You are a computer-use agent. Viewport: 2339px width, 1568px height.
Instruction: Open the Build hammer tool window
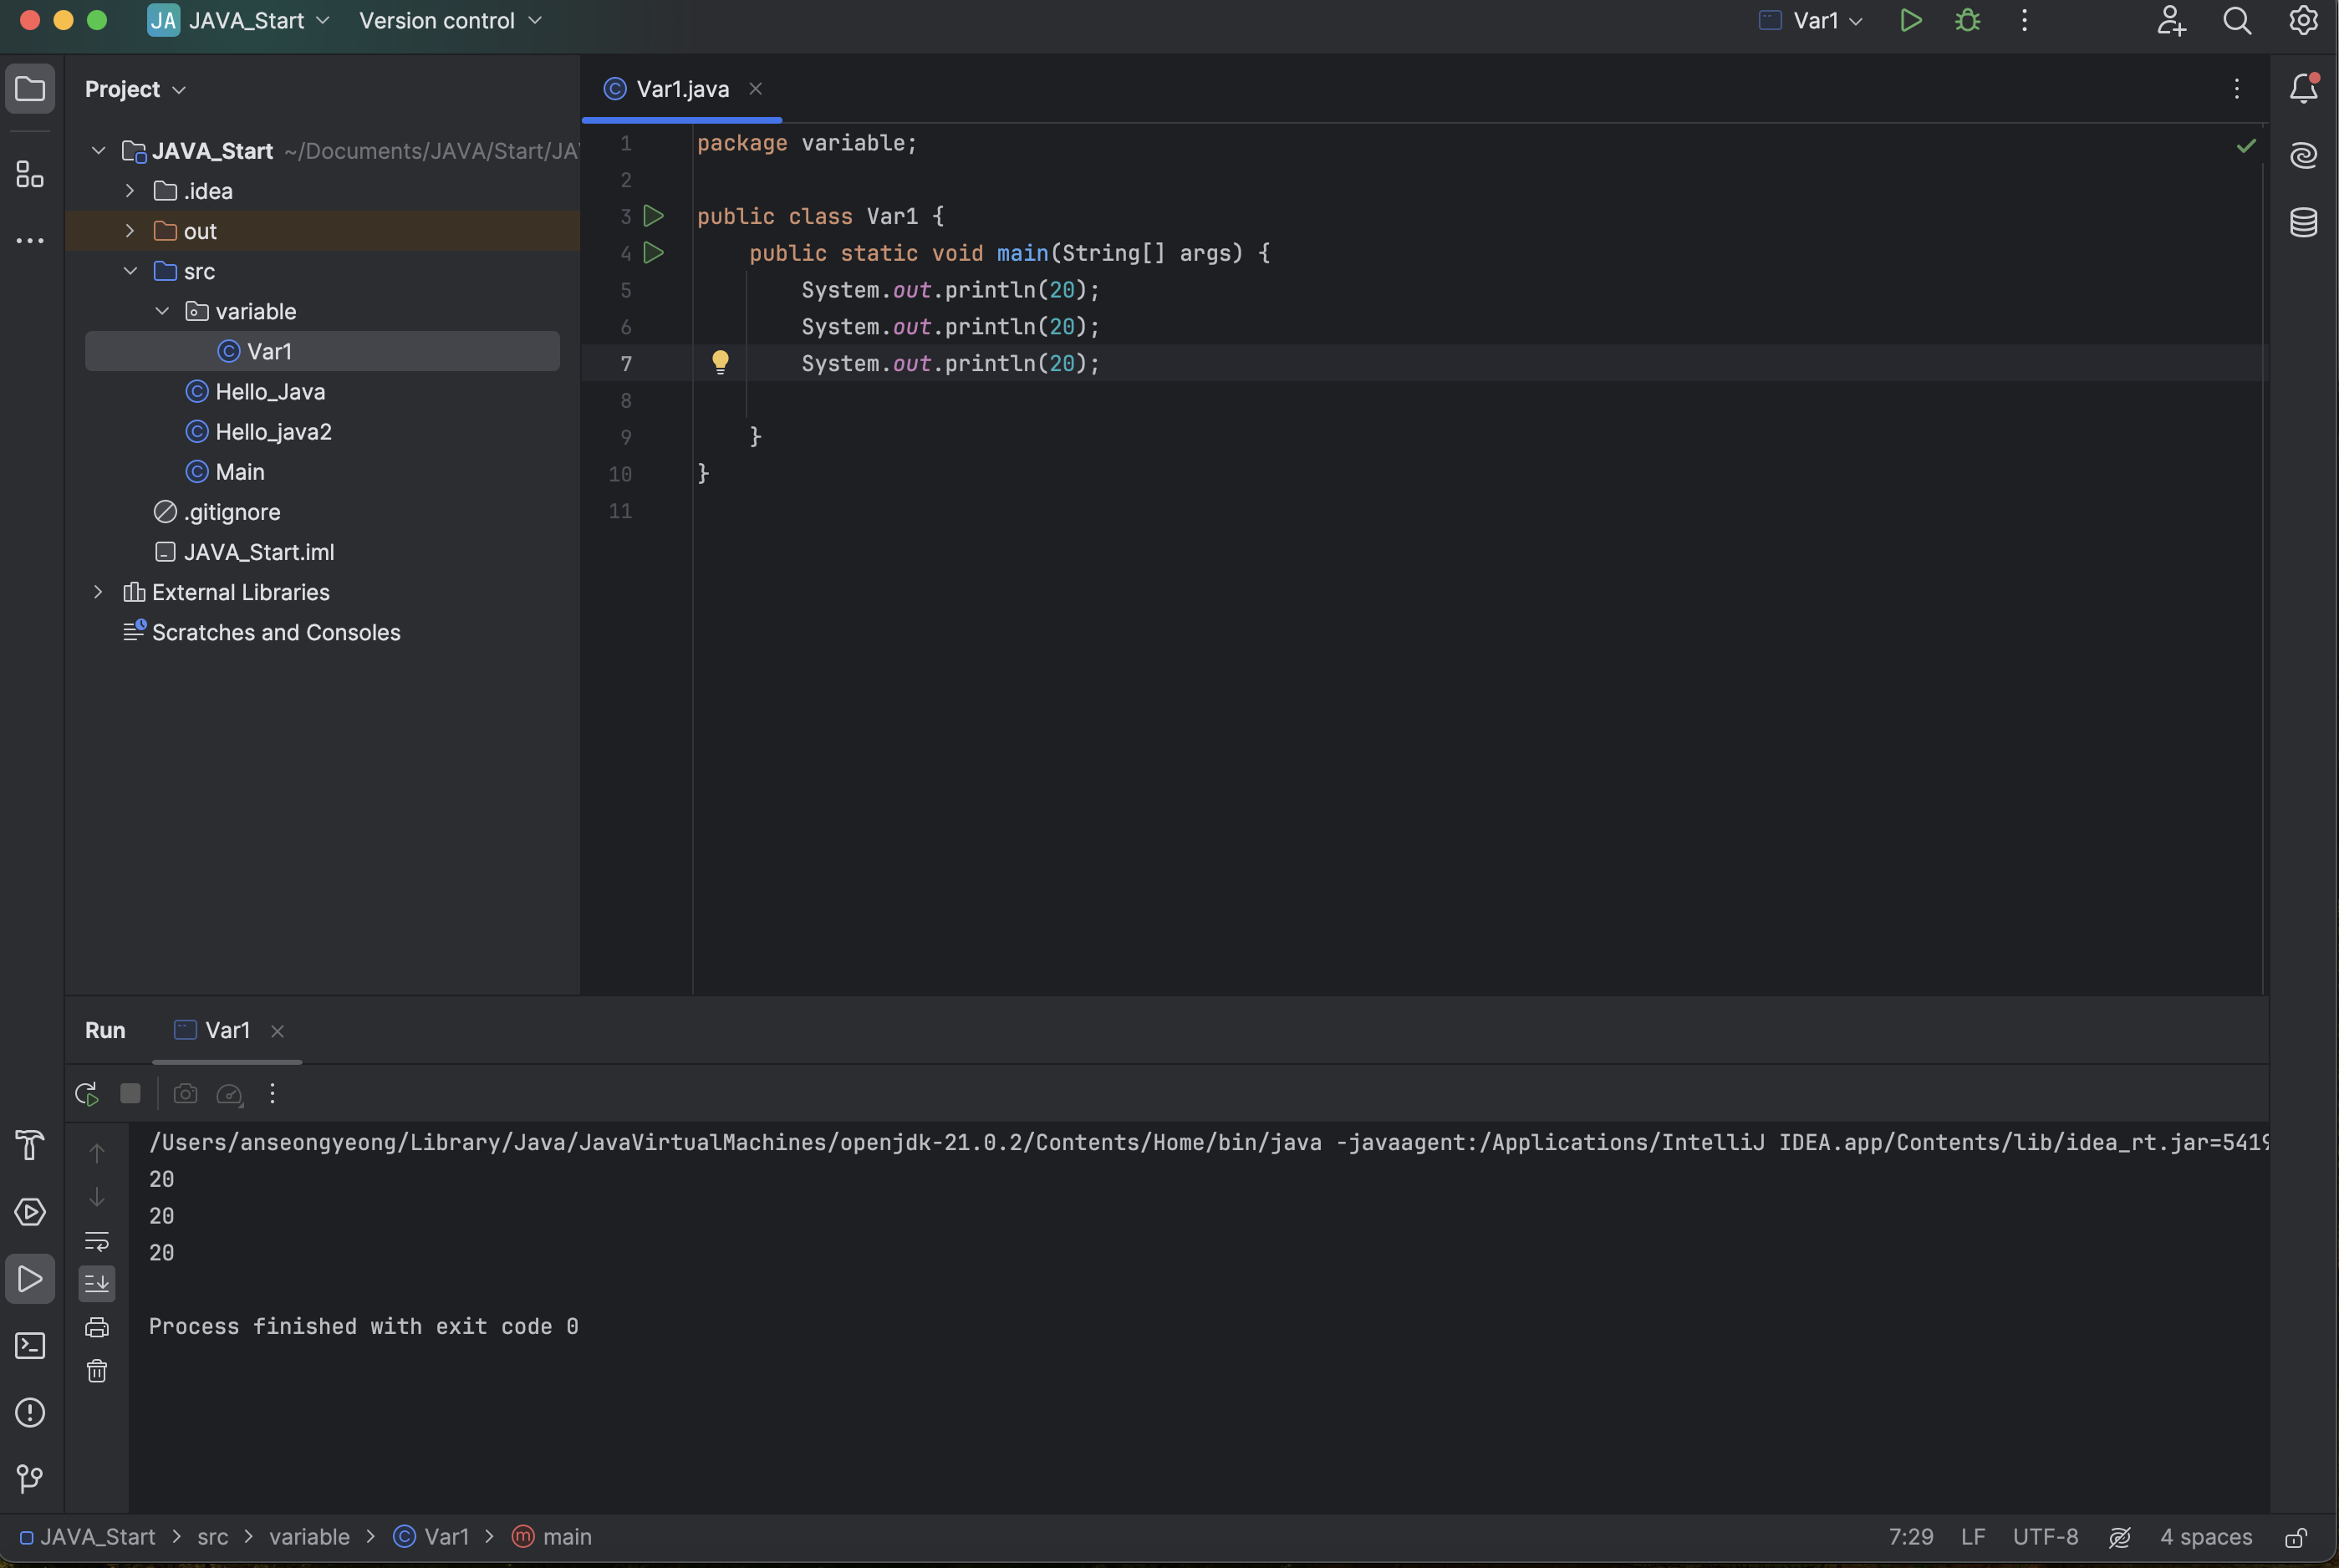pos(30,1145)
